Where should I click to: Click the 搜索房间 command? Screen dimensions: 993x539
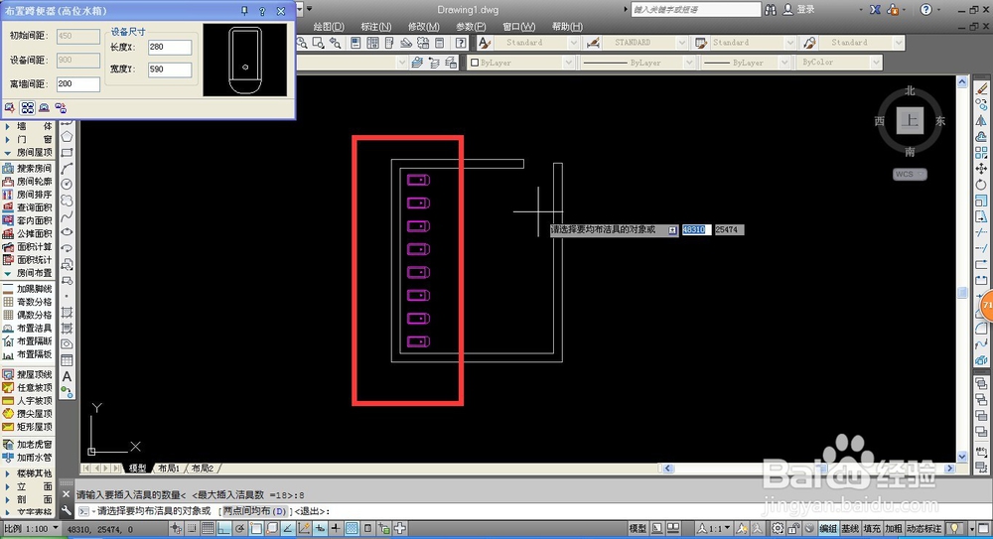click(28, 169)
